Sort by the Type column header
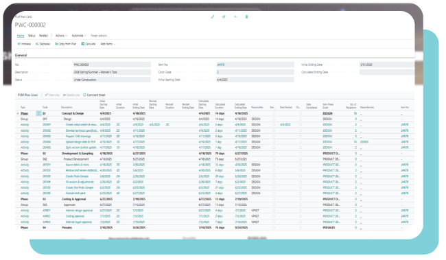The height and width of the screenshot is (260, 446). pyautogui.click(x=23, y=108)
